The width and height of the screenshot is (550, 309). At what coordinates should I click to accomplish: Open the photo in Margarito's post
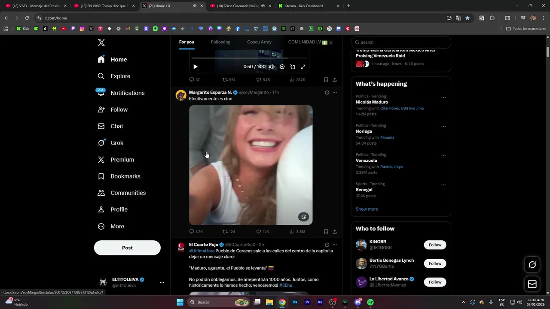(251, 165)
